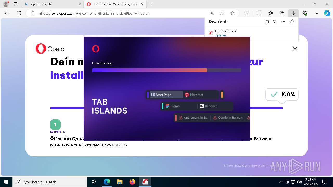Open the Windows Start menu

pos(6,182)
